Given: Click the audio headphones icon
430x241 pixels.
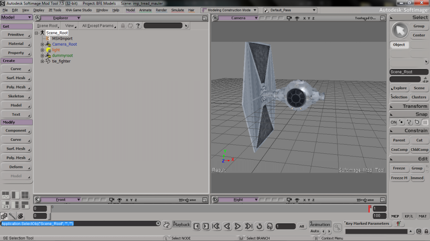Looking at the screenshot, I should pyautogui.click(x=270, y=226).
